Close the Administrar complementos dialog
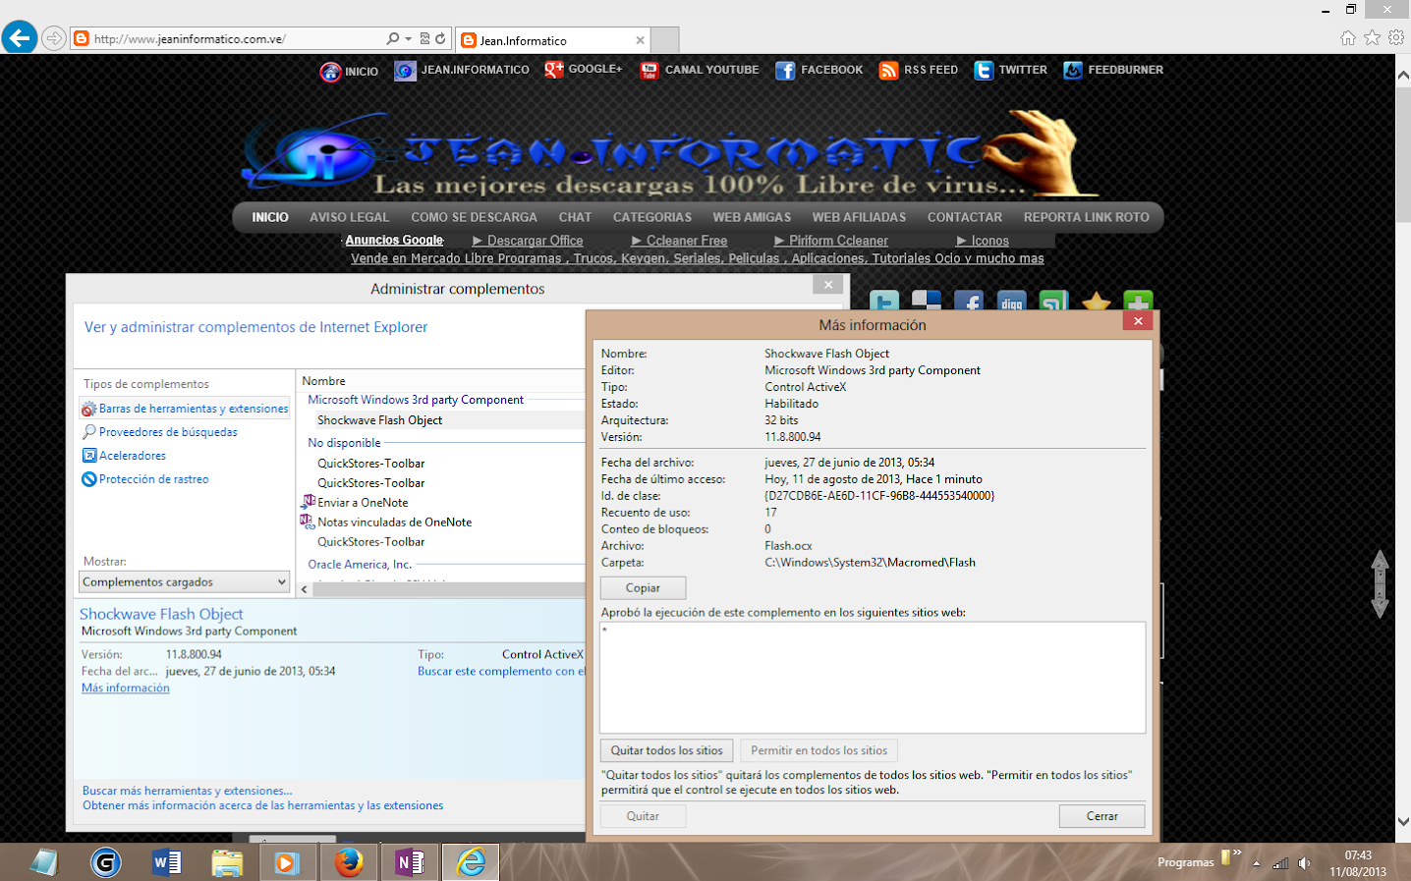The width and height of the screenshot is (1411, 881). click(828, 285)
